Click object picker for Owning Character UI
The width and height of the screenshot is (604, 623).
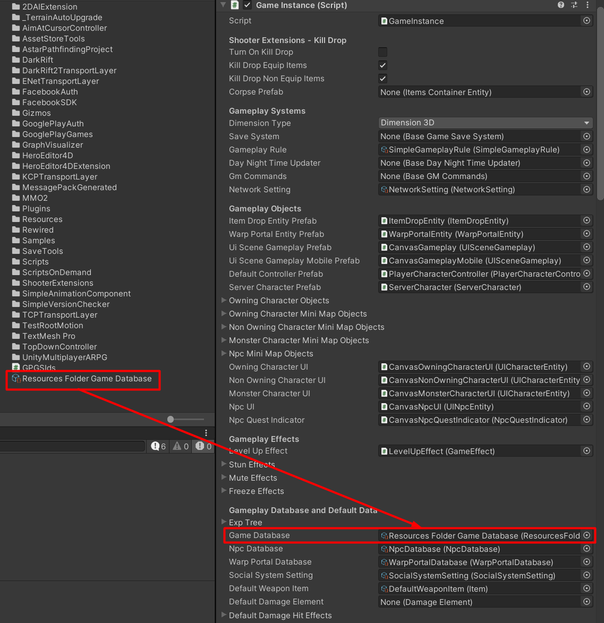[x=586, y=366]
